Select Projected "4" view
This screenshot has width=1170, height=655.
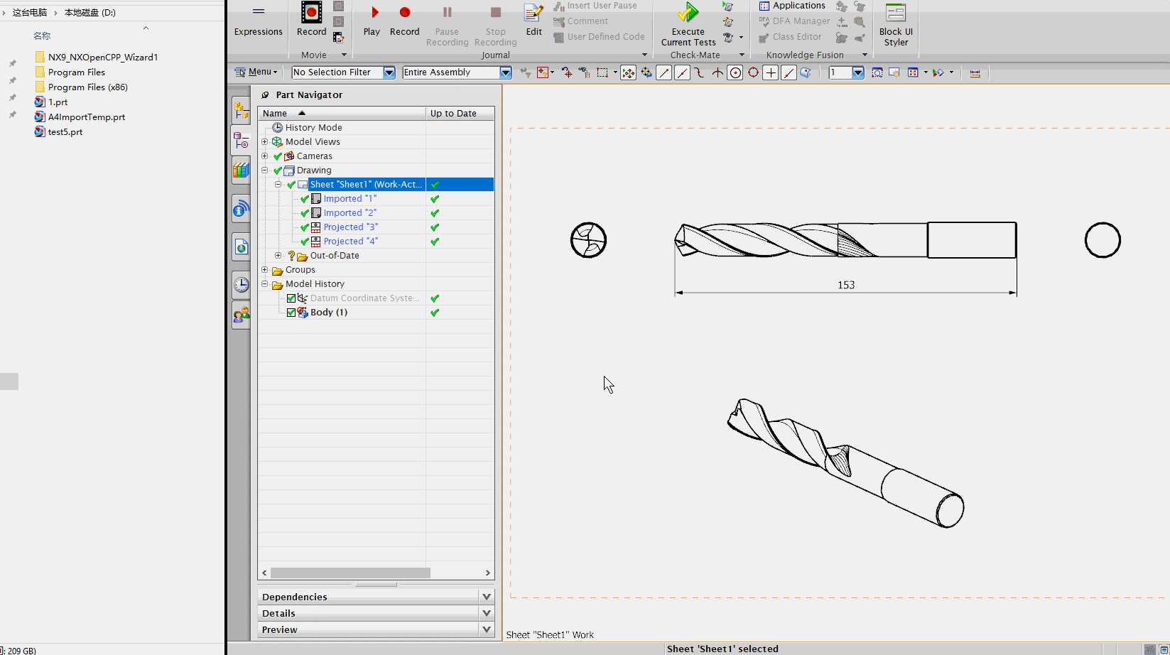point(351,242)
